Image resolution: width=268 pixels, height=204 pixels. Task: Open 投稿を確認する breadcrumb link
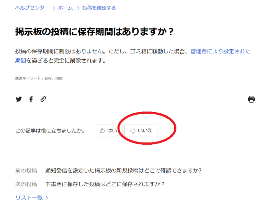tap(99, 8)
